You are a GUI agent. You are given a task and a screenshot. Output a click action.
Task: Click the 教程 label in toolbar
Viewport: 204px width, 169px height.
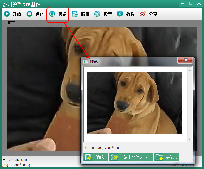click(130, 14)
